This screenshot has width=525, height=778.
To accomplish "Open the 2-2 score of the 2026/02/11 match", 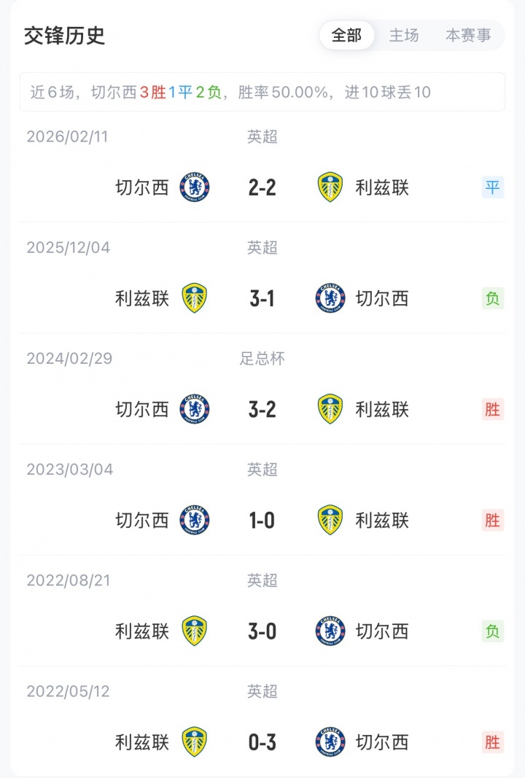I will coord(262,187).
